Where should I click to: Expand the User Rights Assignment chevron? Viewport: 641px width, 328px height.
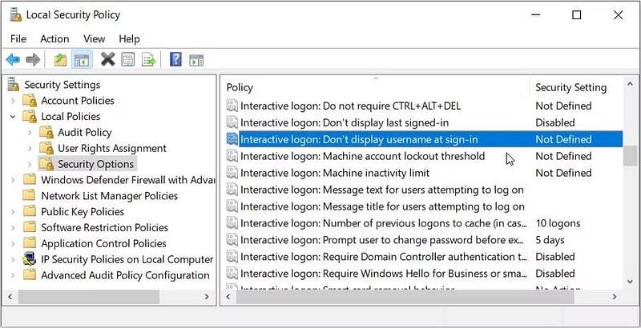coord(30,148)
